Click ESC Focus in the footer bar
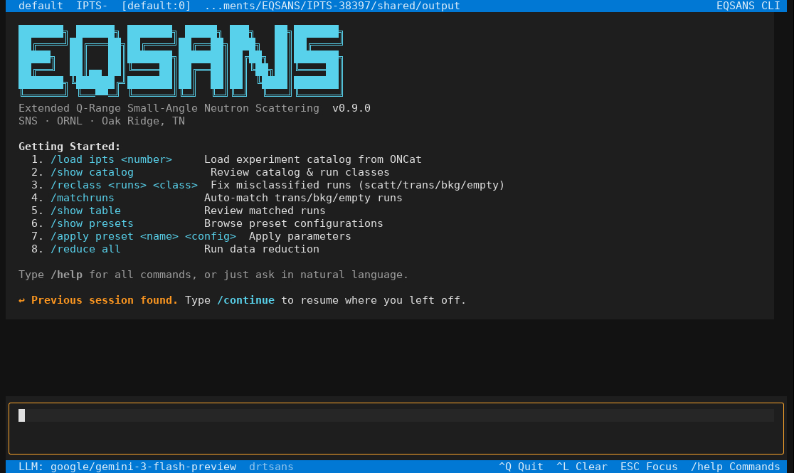 point(649,467)
